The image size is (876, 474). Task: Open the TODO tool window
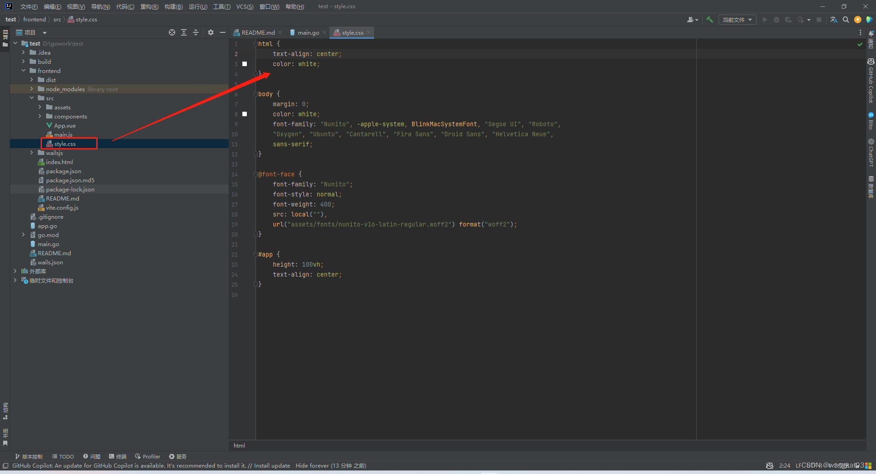click(x=63, y=456)
